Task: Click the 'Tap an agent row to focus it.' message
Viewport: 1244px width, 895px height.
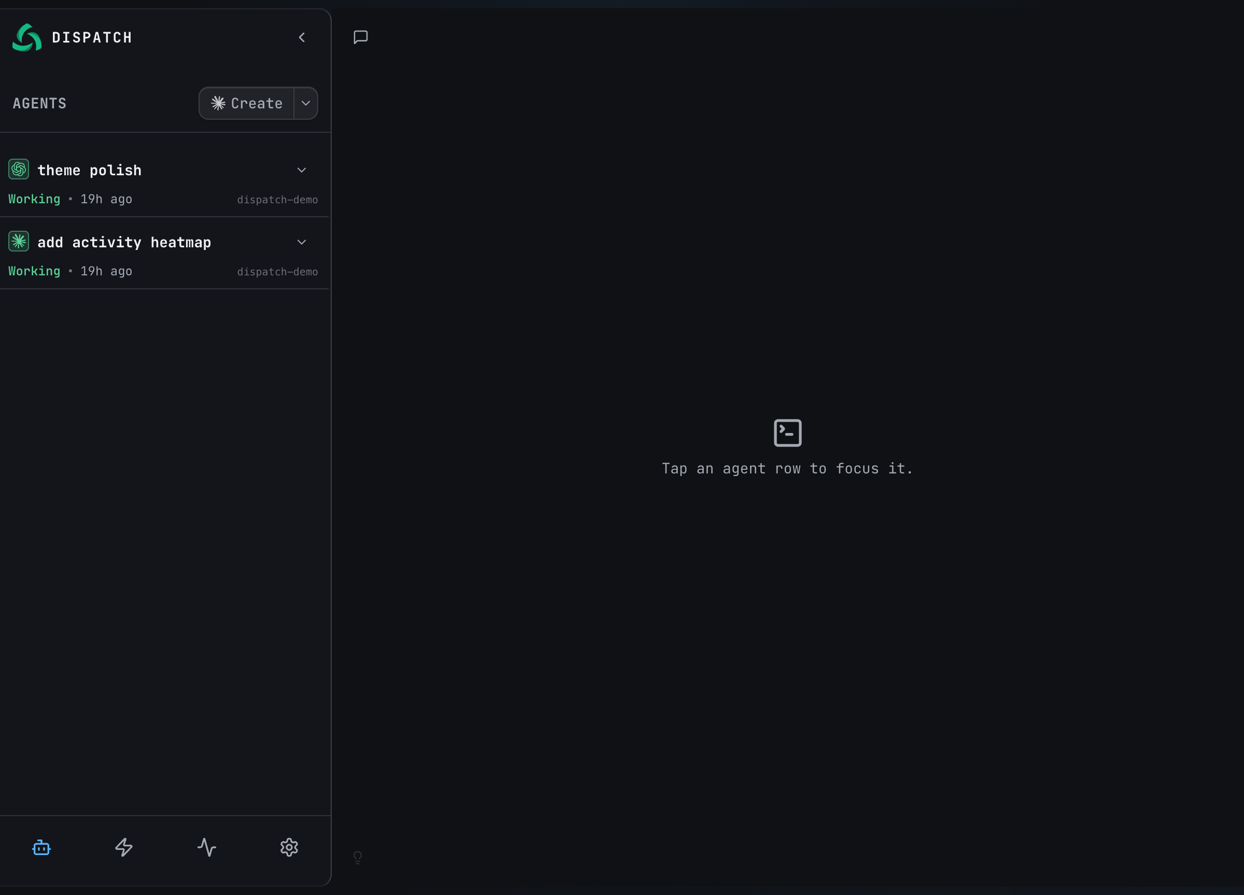Action: point(788,469)
